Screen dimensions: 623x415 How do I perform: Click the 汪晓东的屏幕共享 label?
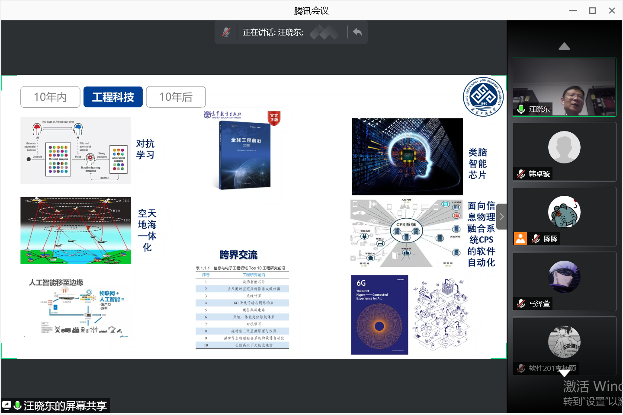click(x=65, y=405)
